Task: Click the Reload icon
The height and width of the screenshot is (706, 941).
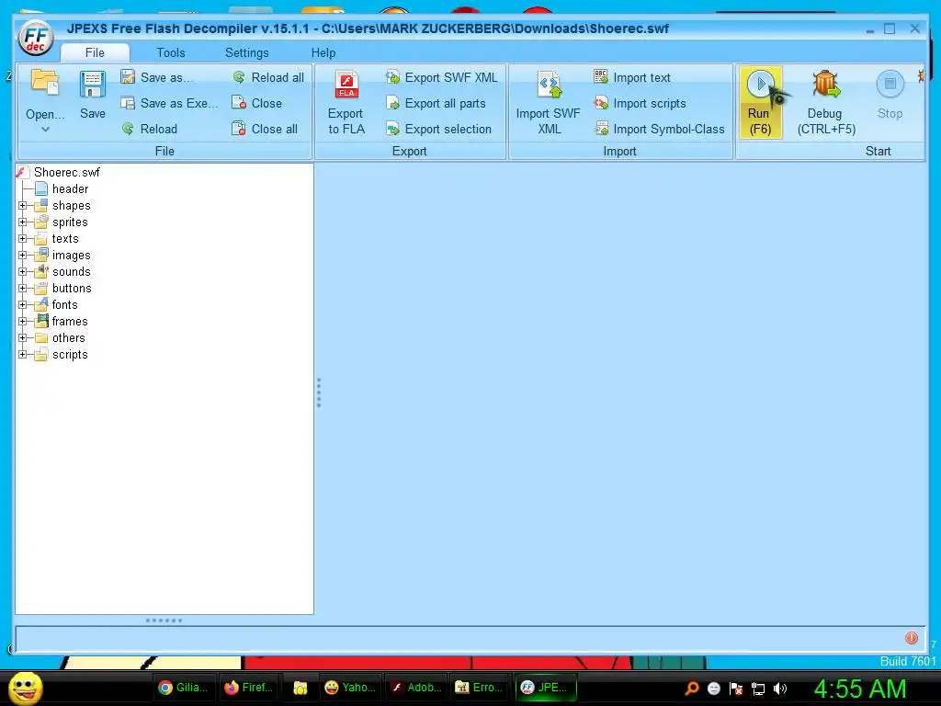Action: pyautogui.click(x=127, y=129)
